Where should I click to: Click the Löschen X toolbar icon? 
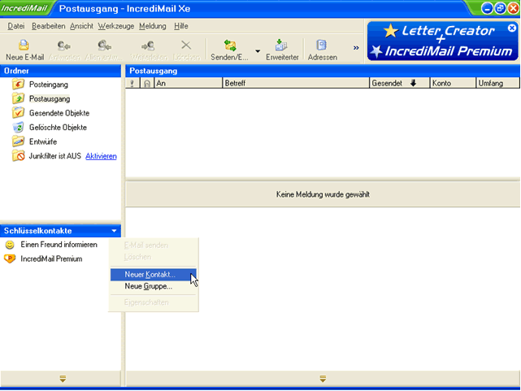186,45
